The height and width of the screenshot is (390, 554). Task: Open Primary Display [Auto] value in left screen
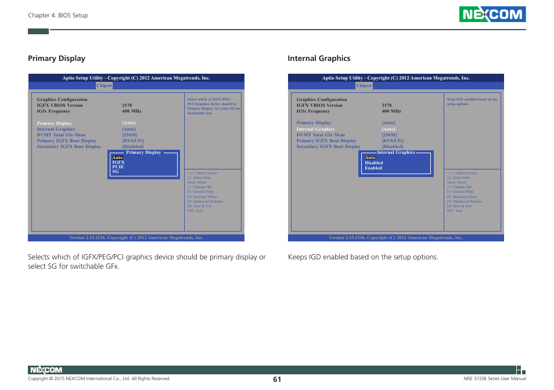click(129, 122)
